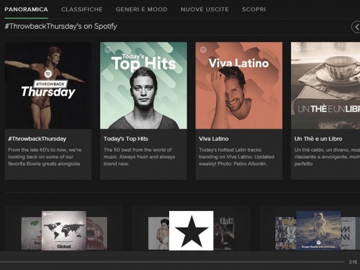360x270 pixels.
Task: Click the Viva Latino title link
Action: pyautogui.click(x=213, y=139)
